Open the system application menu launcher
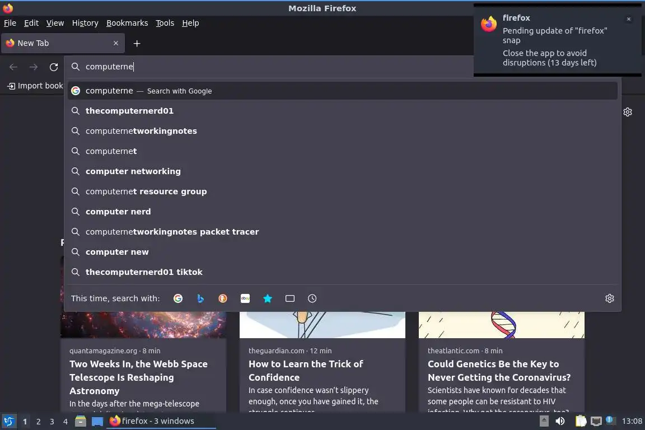 tap(8, 421)
